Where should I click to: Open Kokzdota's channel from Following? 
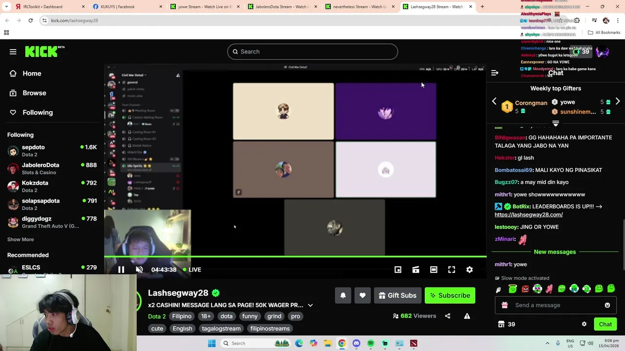[x=52, y=186]
